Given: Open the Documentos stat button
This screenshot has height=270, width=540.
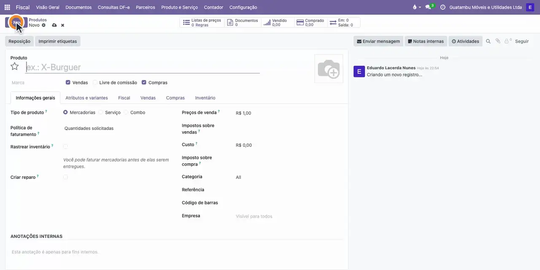Looking at the screenshot, I should (x=243, y=22).
